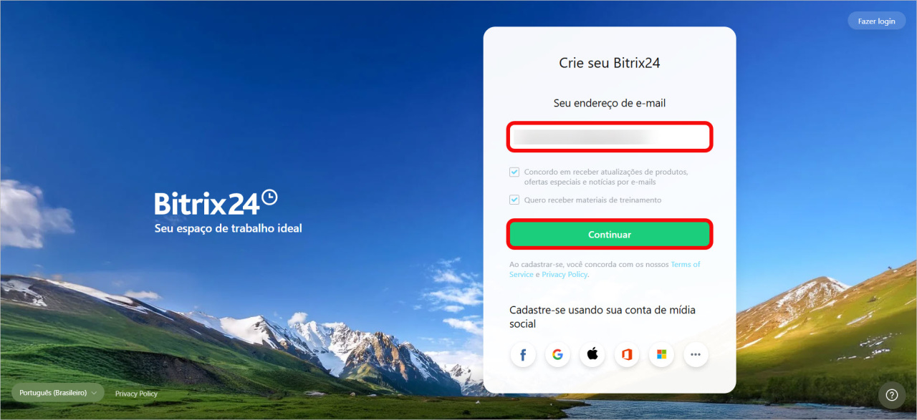Open the Privacy Policy link in form
The image size is (917, 420).
point(565,275)
